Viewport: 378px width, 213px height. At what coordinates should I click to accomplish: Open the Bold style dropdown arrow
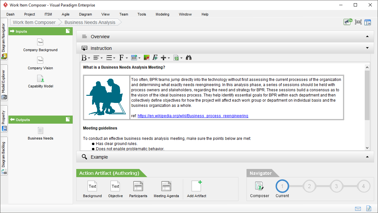[x=89, y=58]
